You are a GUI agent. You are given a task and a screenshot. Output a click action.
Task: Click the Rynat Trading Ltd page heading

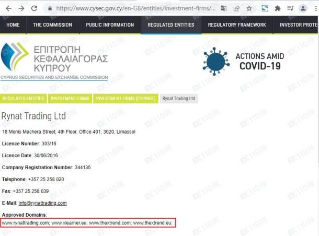[33, 116]
